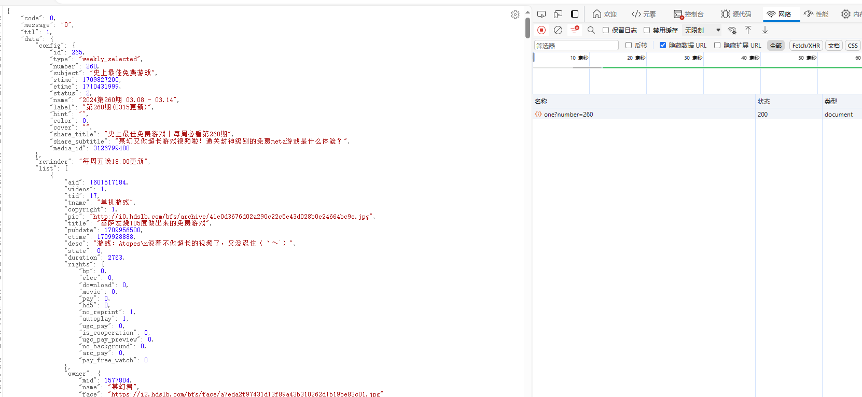Click the 10 毫秒 timeline marker
Image resolution: width=862 pixels, height=397 pixels.
click(x=579, y=58)
